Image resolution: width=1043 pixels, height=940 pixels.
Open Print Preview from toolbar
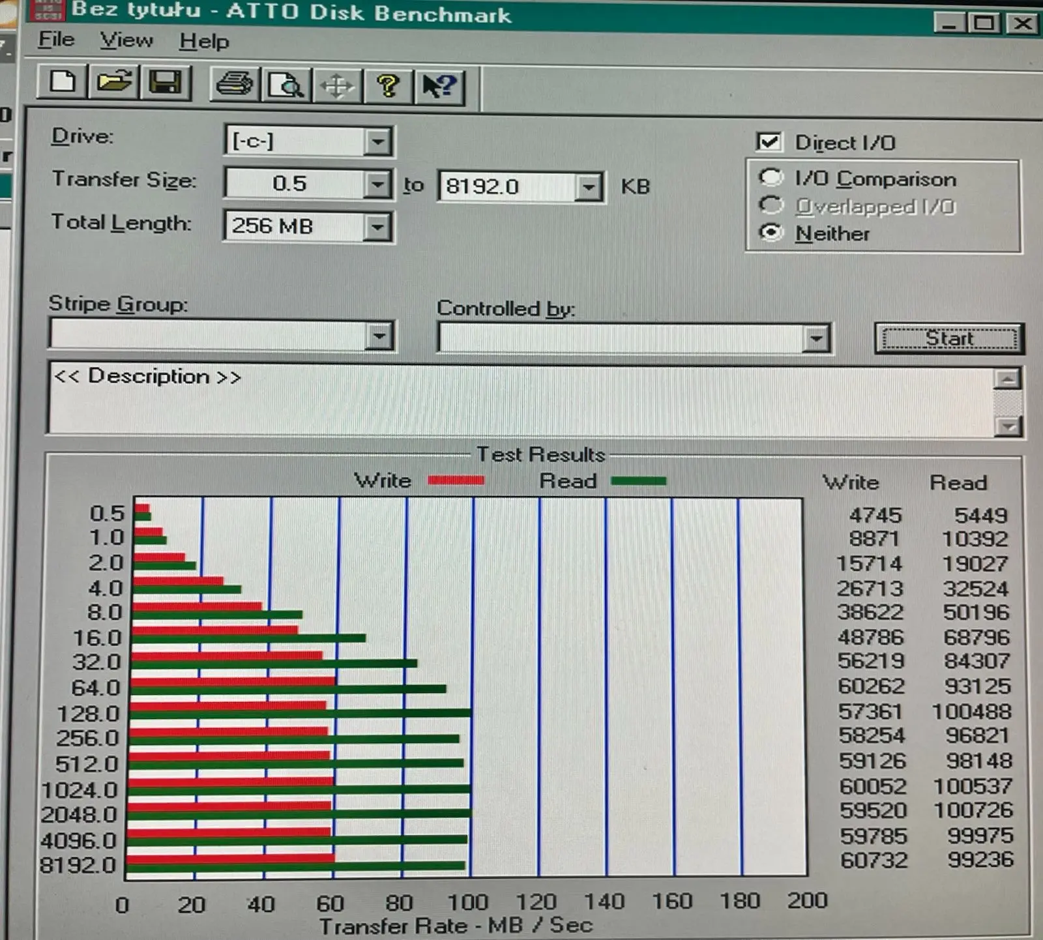click(x=286, y=85)
